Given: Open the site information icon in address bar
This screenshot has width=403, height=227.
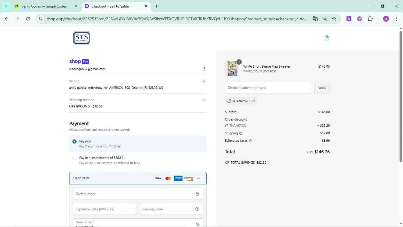Looking at the screenshot, I should click(41, 19).
